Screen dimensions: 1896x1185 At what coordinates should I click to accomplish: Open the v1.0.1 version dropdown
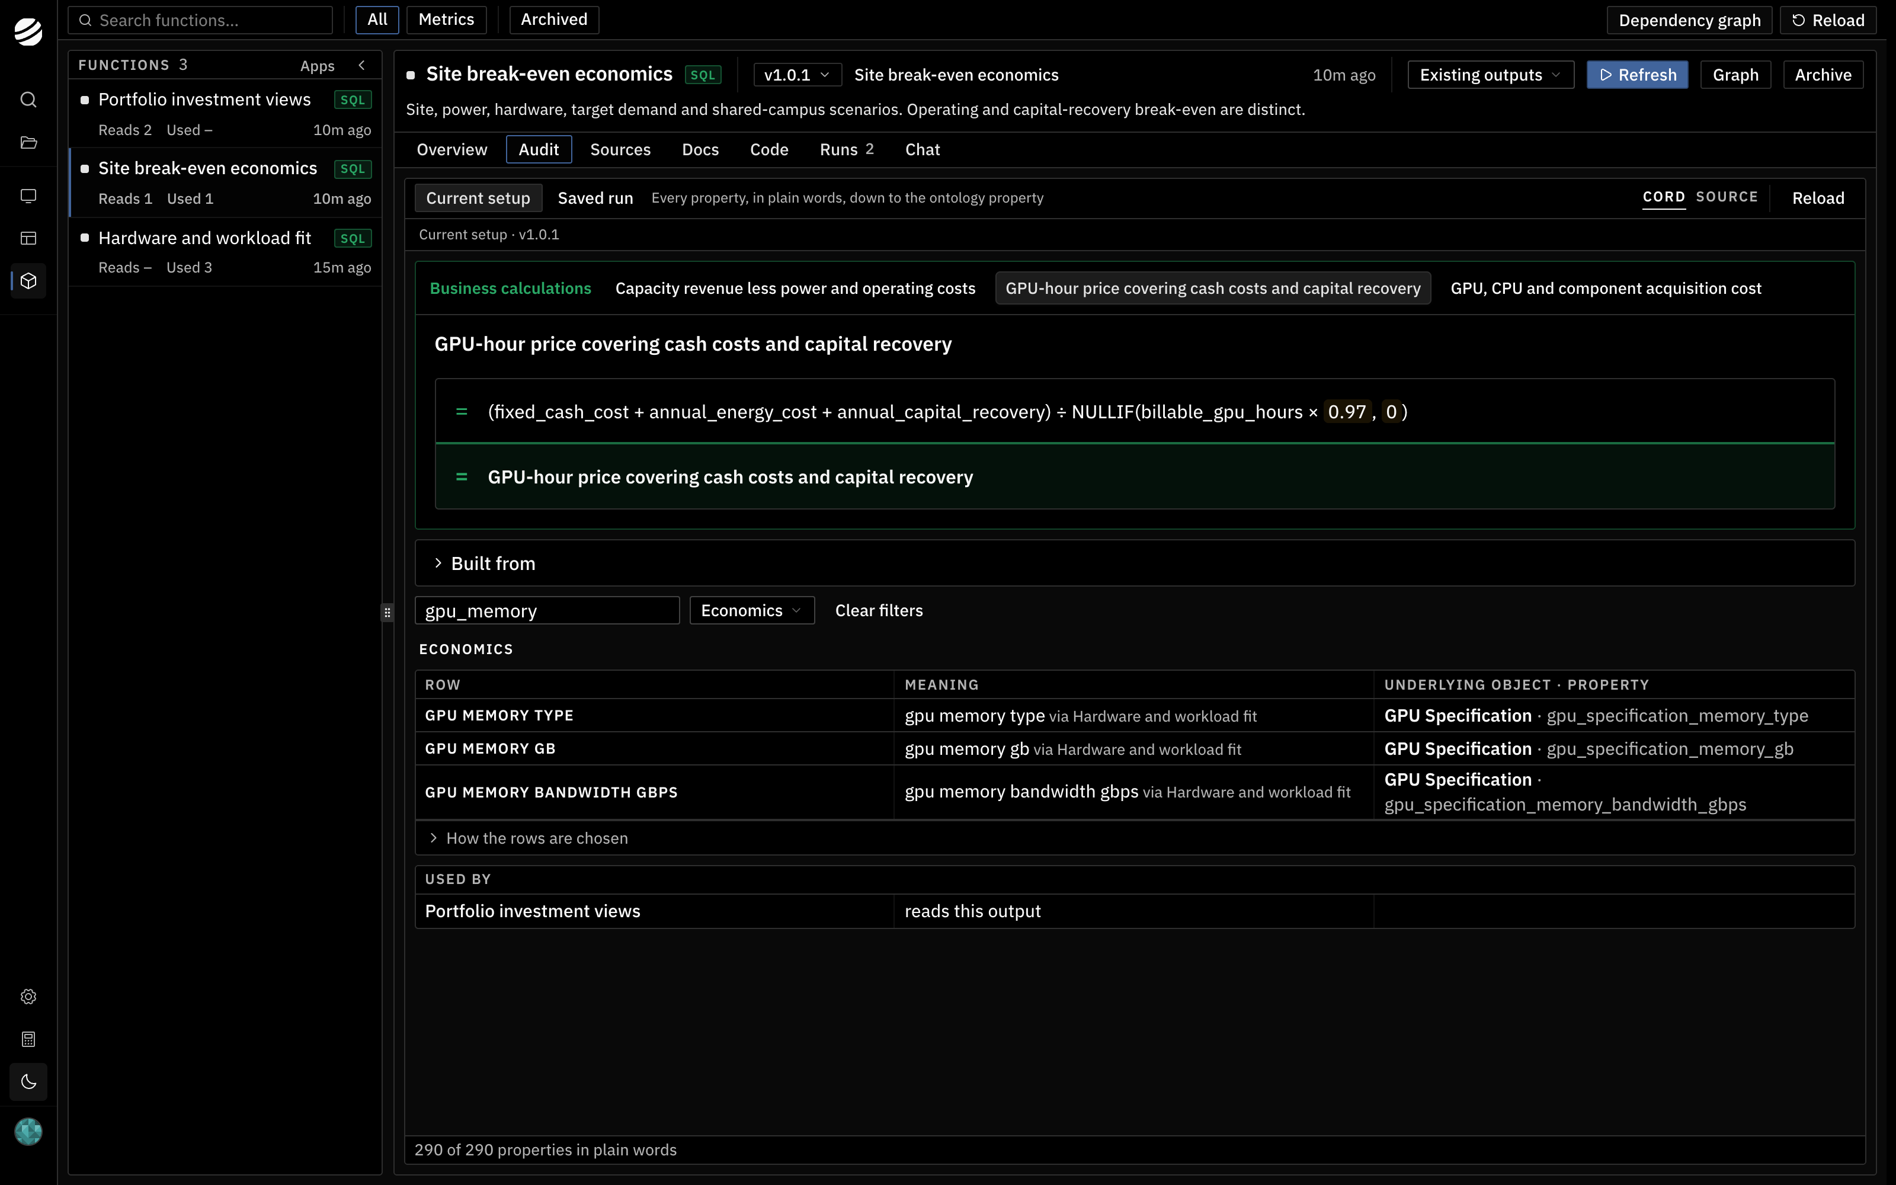click(797, 75)
